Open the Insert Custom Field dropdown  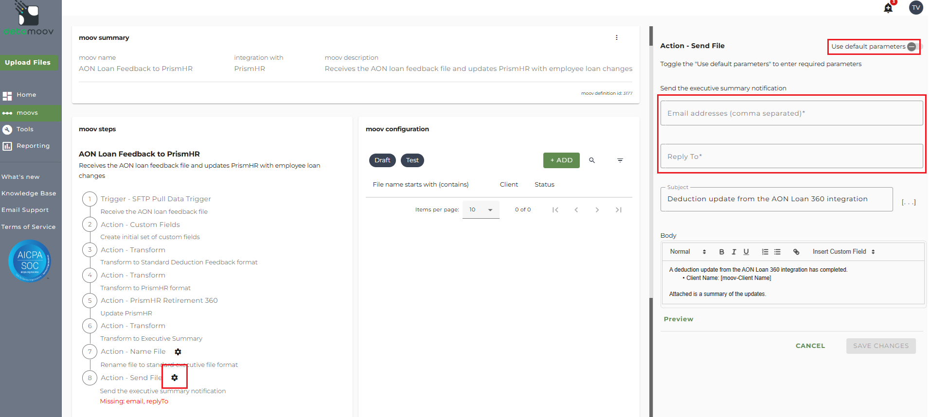click(x=844, y=252)
